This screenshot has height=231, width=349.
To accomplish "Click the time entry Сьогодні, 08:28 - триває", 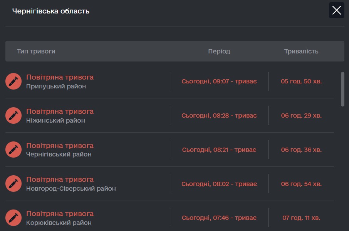I will 219,115.
